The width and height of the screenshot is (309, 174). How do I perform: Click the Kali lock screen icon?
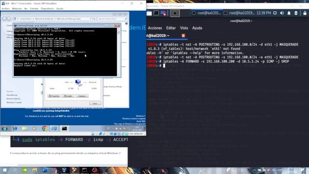click(x=305, y=13)
